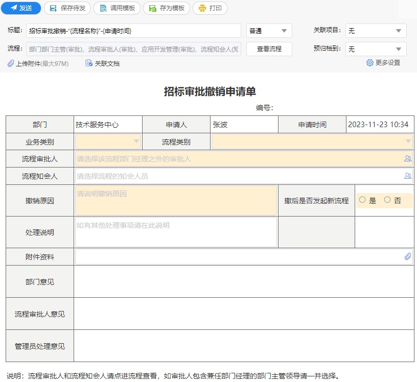Select 是 for 撤后是否发起新流程
Screen dimensions: 417x382
click(362, 200)
